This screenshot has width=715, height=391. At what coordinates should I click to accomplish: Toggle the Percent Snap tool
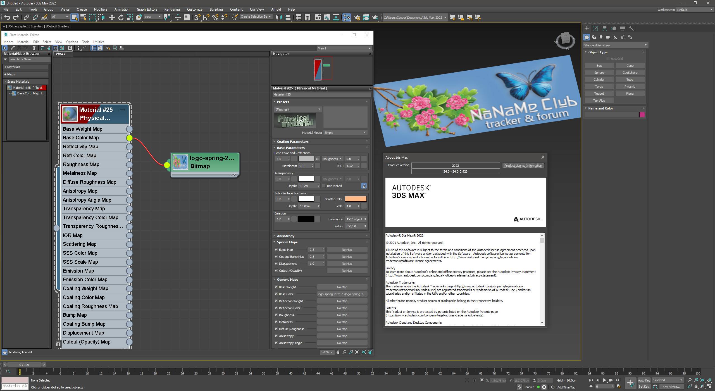(x=215, y=18)
